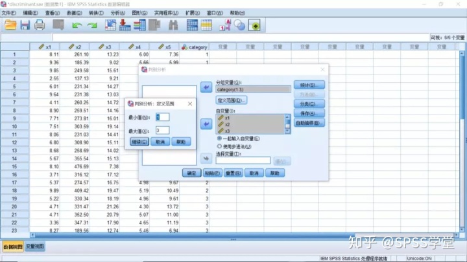Click the 最大值 input field
467x262 pixels.
(x=162, y=130)
